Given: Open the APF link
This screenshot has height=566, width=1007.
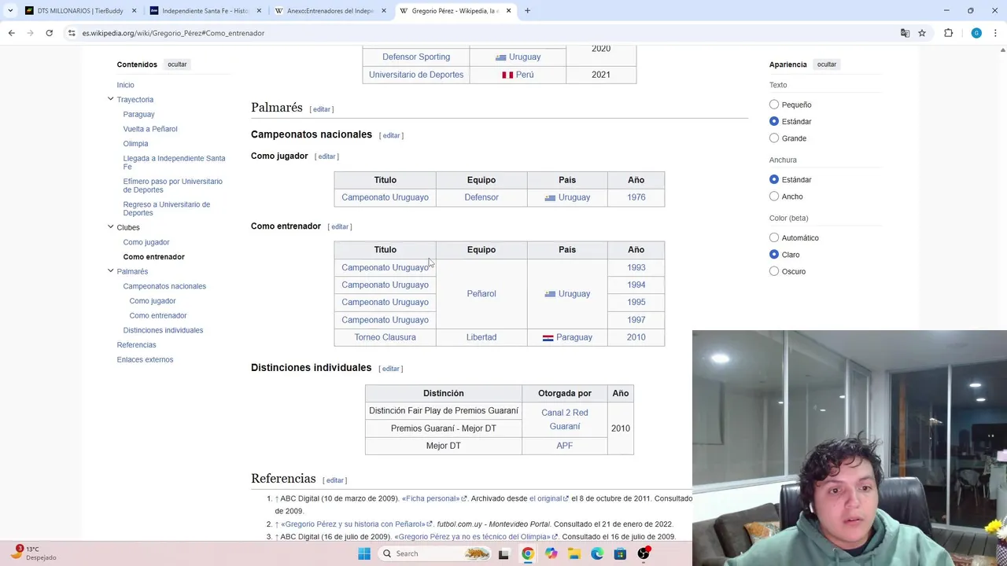Looking at the screenshot, I should (x=564, y=446).
